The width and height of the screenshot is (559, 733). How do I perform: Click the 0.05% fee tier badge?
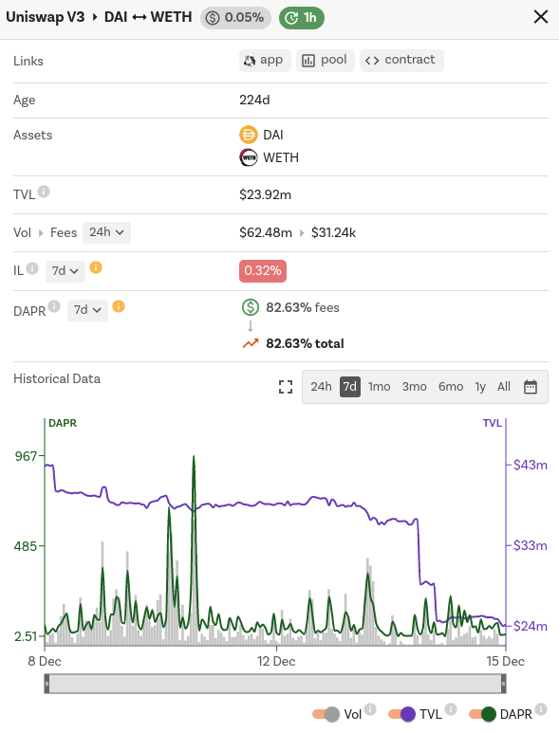235,18
